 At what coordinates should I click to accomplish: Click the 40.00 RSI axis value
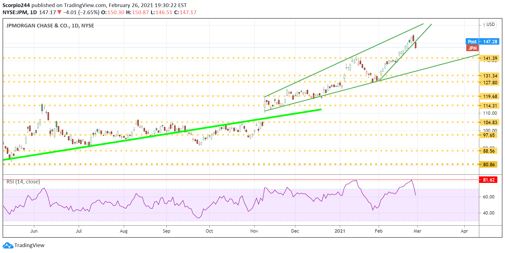pyautogui.click(x=489, y=213)
